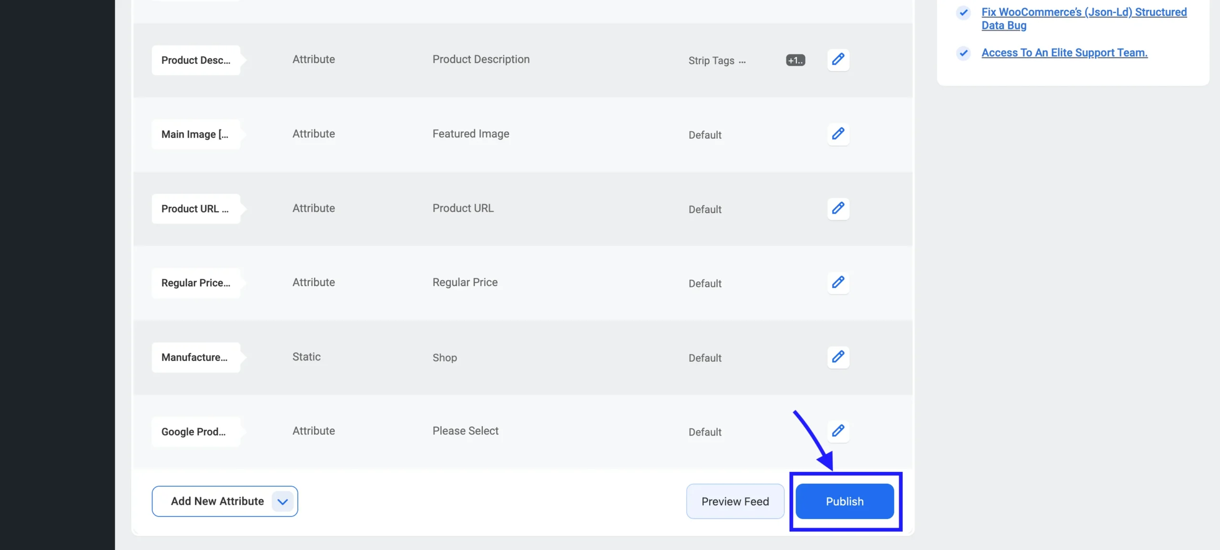
Task: Open Add New Attribute dropdown button
Action: point(217,501)
